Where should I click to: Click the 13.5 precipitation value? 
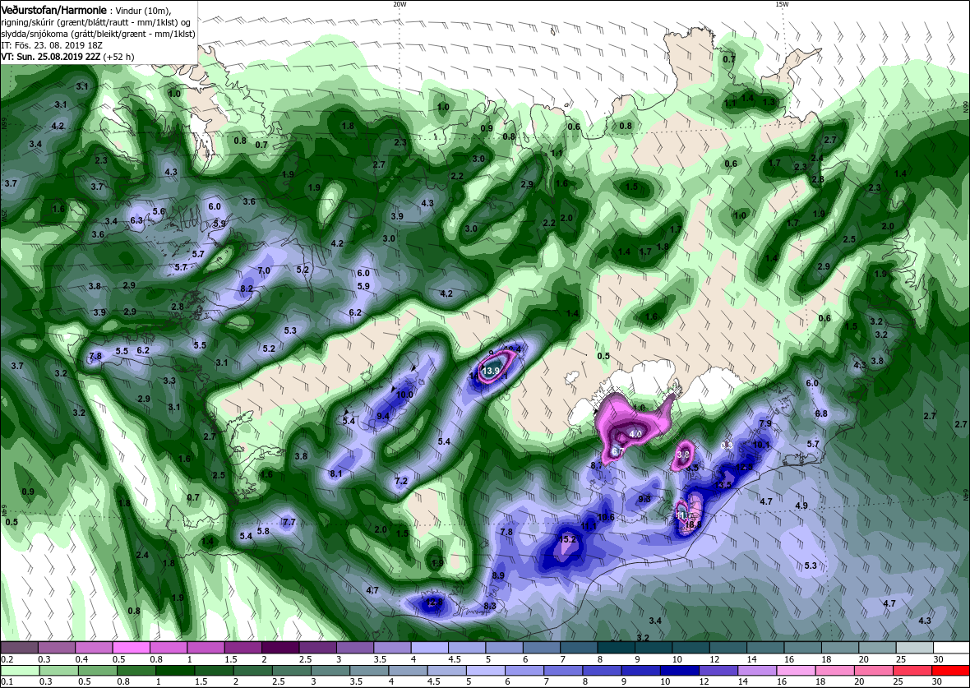(x=723, y=485)
